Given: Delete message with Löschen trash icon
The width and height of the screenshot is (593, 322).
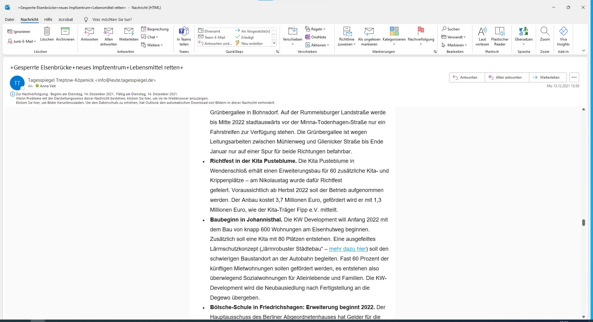Looking at the screenshot, I should [x=47, y=34].
